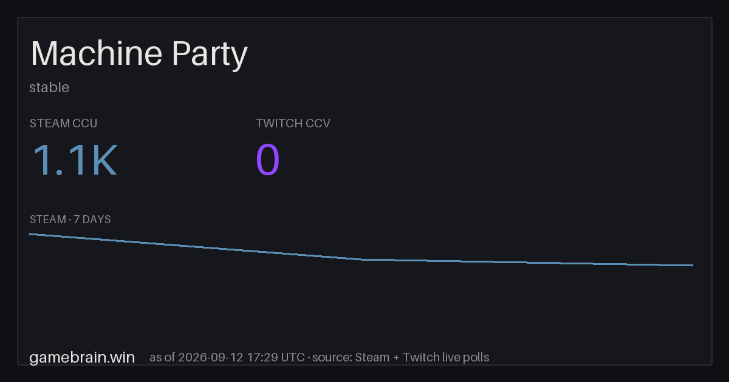Click the STEAM CCU heading
729x382 pixels.
(63, 123)
